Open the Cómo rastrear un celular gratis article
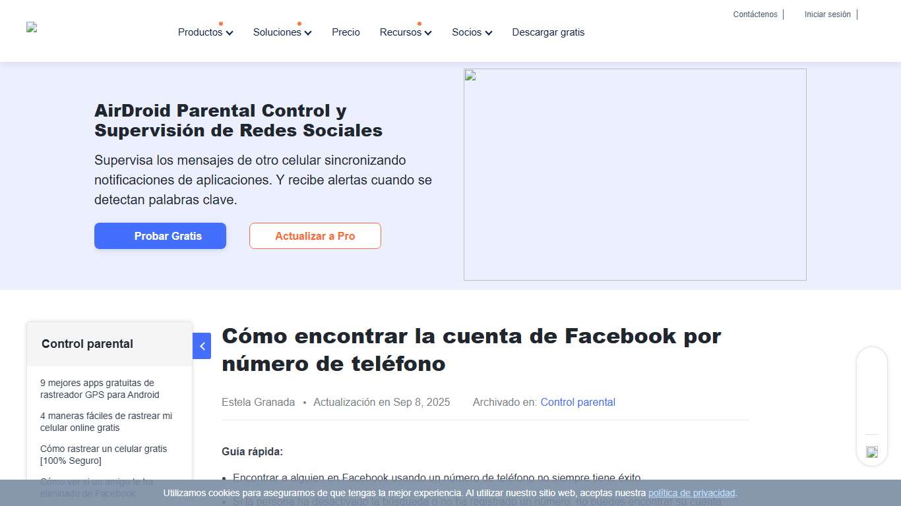The image size is (901, 506). pyautogui.click(x=104, y=455)
